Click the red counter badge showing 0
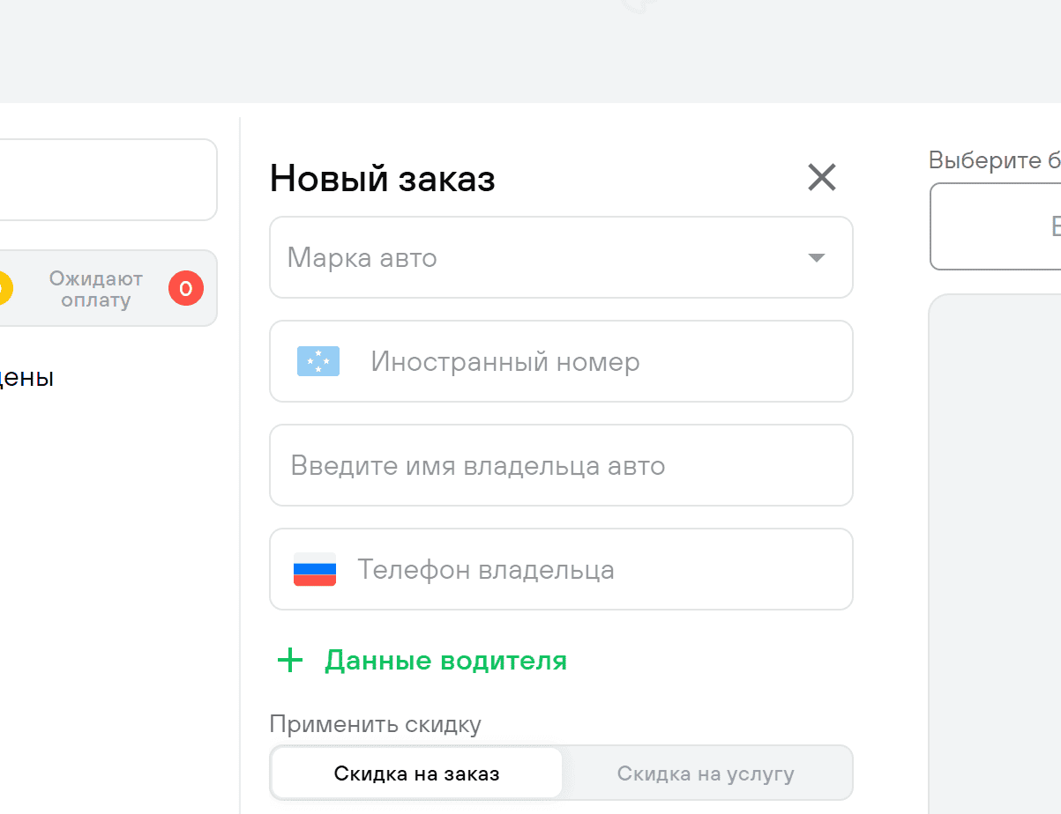The height and width of the screenshot is (814, 1061). [186, 287]
